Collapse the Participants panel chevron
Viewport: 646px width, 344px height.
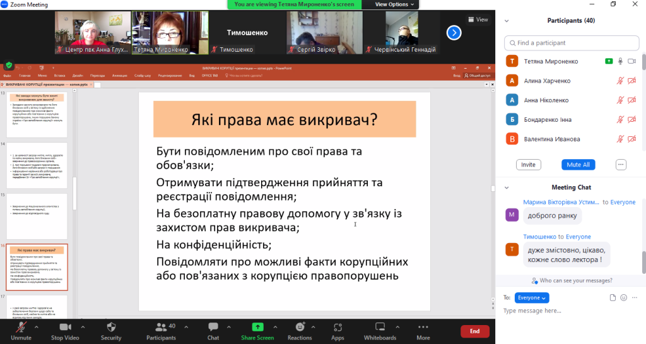pyautogui.click(x=507, y=20)
